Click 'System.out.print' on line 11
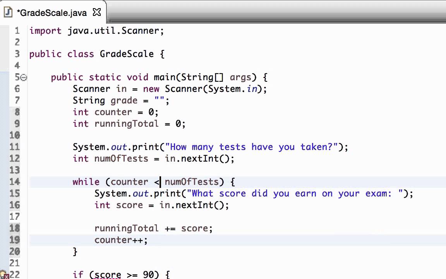The width and height of the screenshot is (446, 279). click(x=116, y=147)
